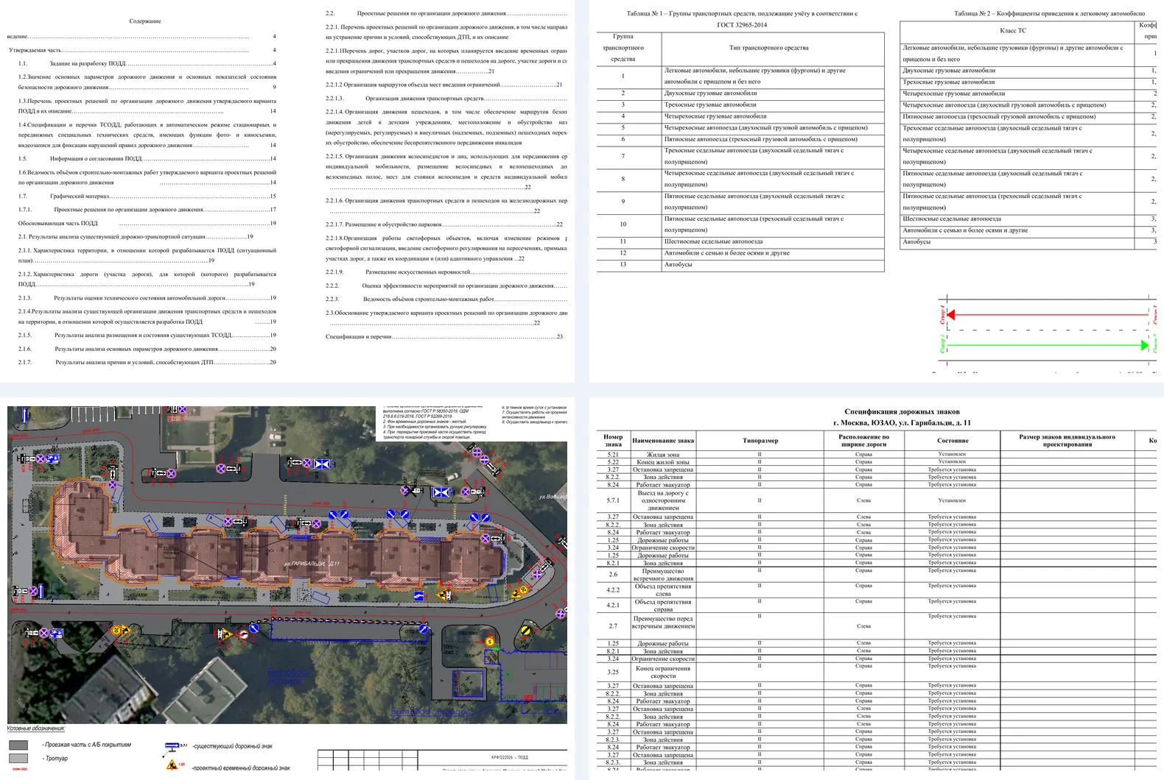
Task: Click entry '2.1.7. Результаты анализа причин и условий'
Action: click(x=147, y=362)
